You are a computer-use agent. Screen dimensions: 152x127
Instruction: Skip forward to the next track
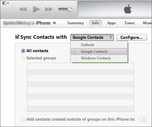(x=49, y=9)
